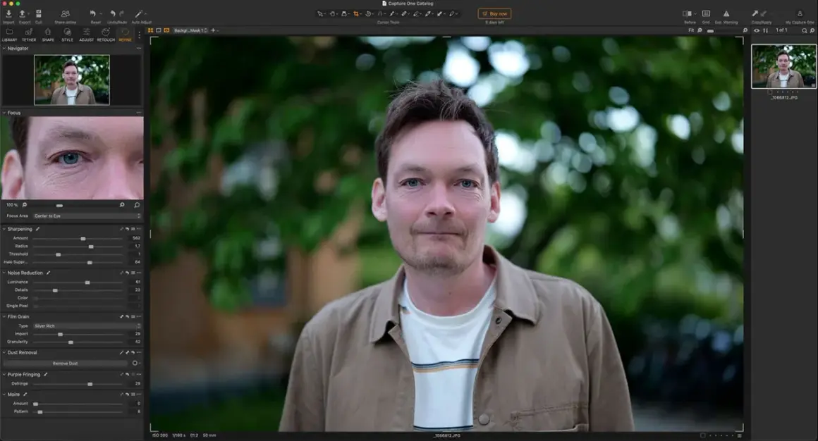Click the Auto Adjust wand icon

140,13
